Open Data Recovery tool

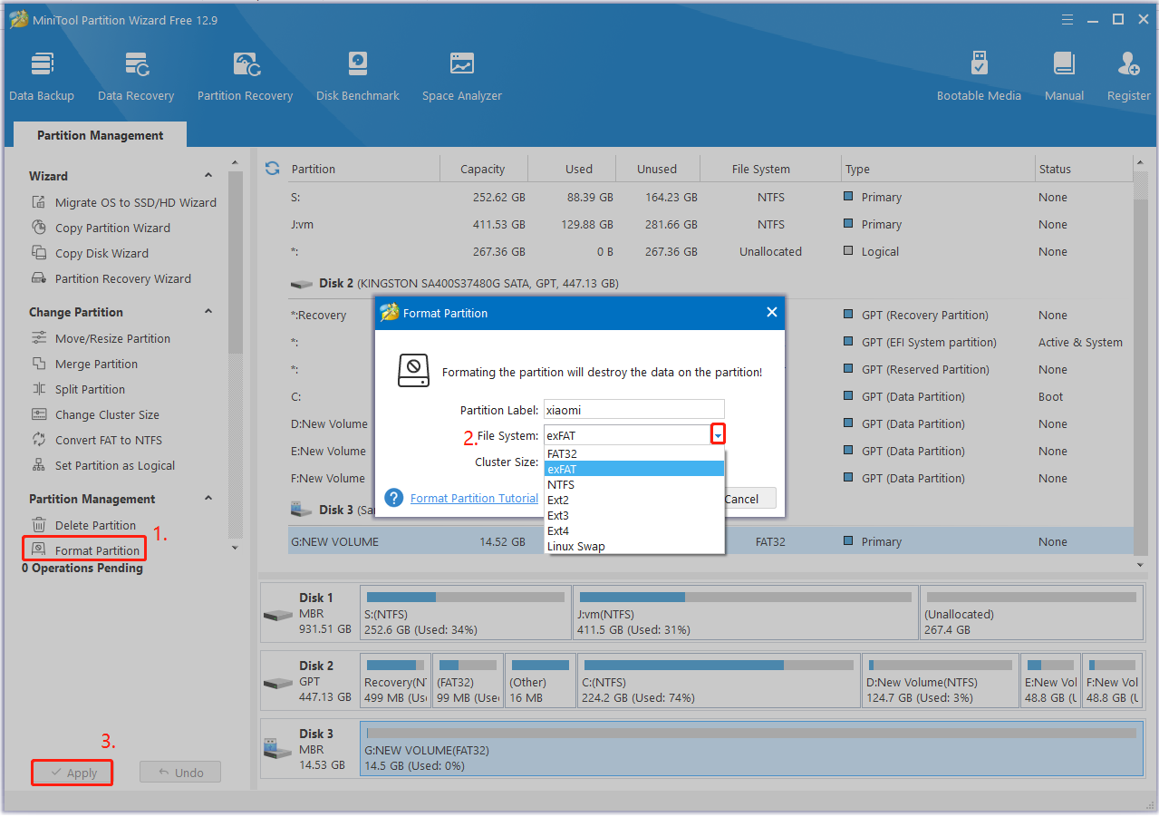(136, 76)
